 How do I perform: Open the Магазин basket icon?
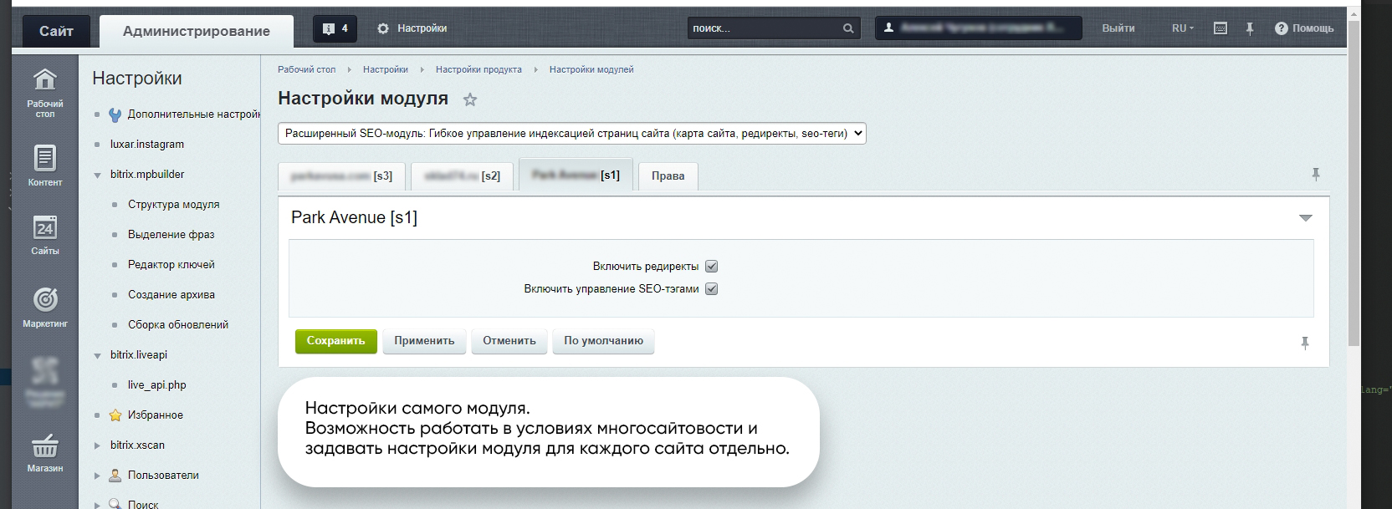[x=44, y=445]
